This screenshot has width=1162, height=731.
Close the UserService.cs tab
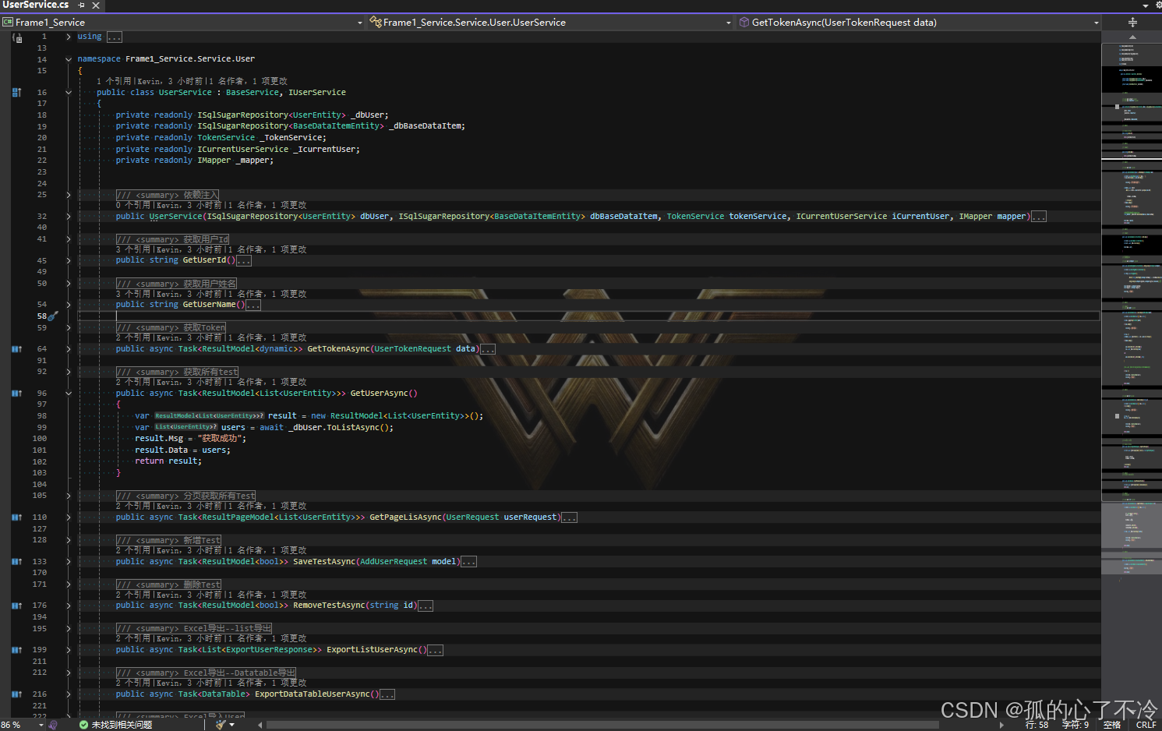coord(96,5)
